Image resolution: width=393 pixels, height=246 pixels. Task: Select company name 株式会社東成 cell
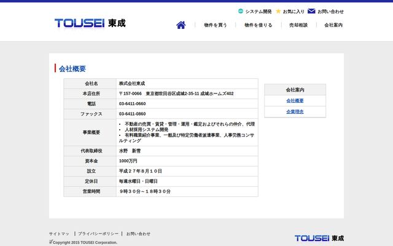point(187,84)
